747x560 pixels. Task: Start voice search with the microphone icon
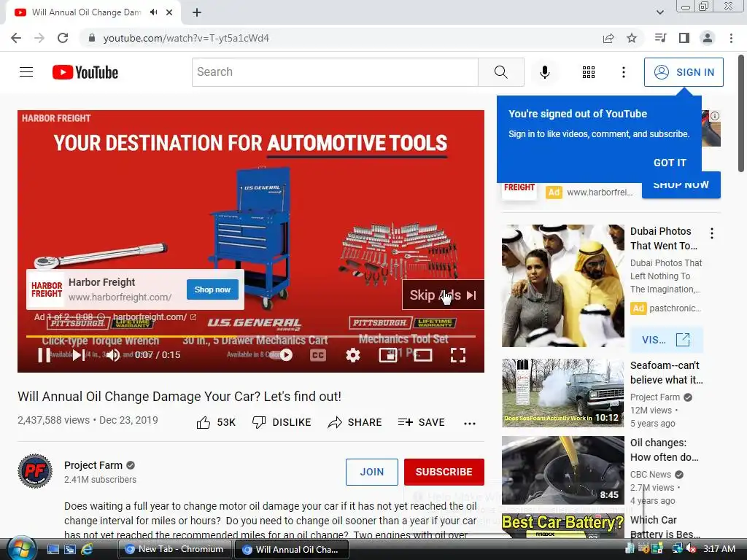pyautogui.click(x=544, y=72)
